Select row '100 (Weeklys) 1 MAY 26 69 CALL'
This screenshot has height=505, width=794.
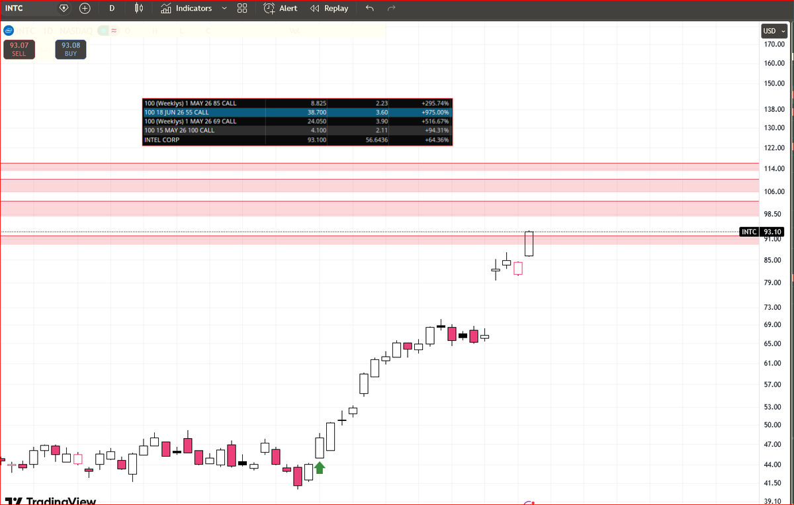pyautogui.click(x=297, y=122)
